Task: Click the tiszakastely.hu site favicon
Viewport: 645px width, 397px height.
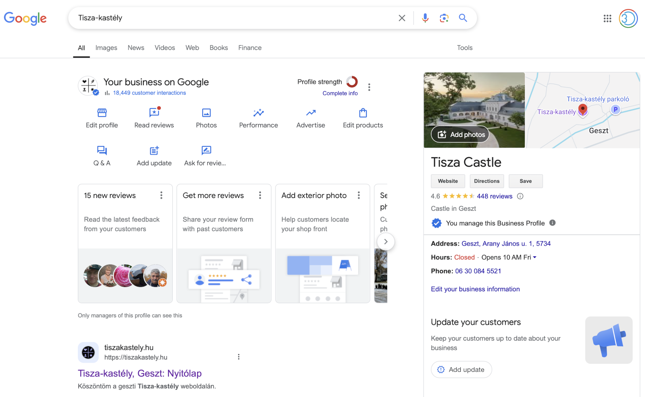Action: point(88,352)
